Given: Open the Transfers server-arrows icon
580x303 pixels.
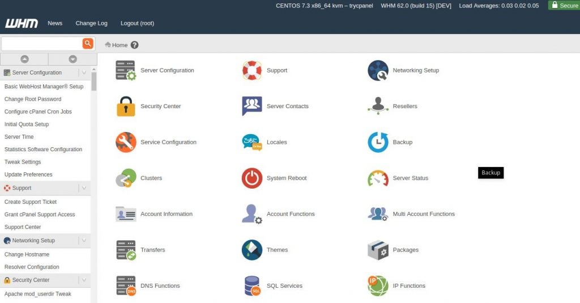Looking at the screenshot, I should (126, 250).
